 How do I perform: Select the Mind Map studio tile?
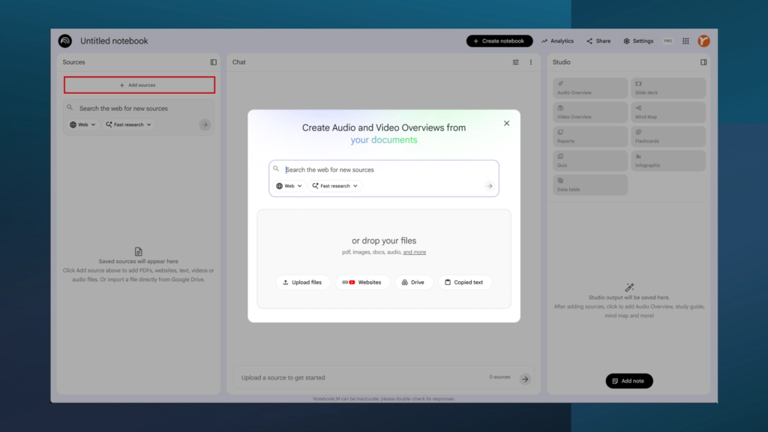(x=668, y=112)
